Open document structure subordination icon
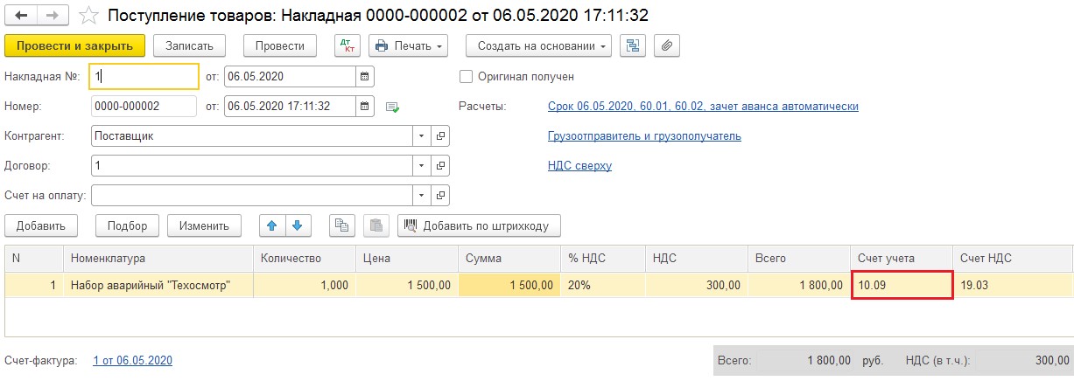The height and width of the screenshot is (381, 1074). click(x=631, y=45)
